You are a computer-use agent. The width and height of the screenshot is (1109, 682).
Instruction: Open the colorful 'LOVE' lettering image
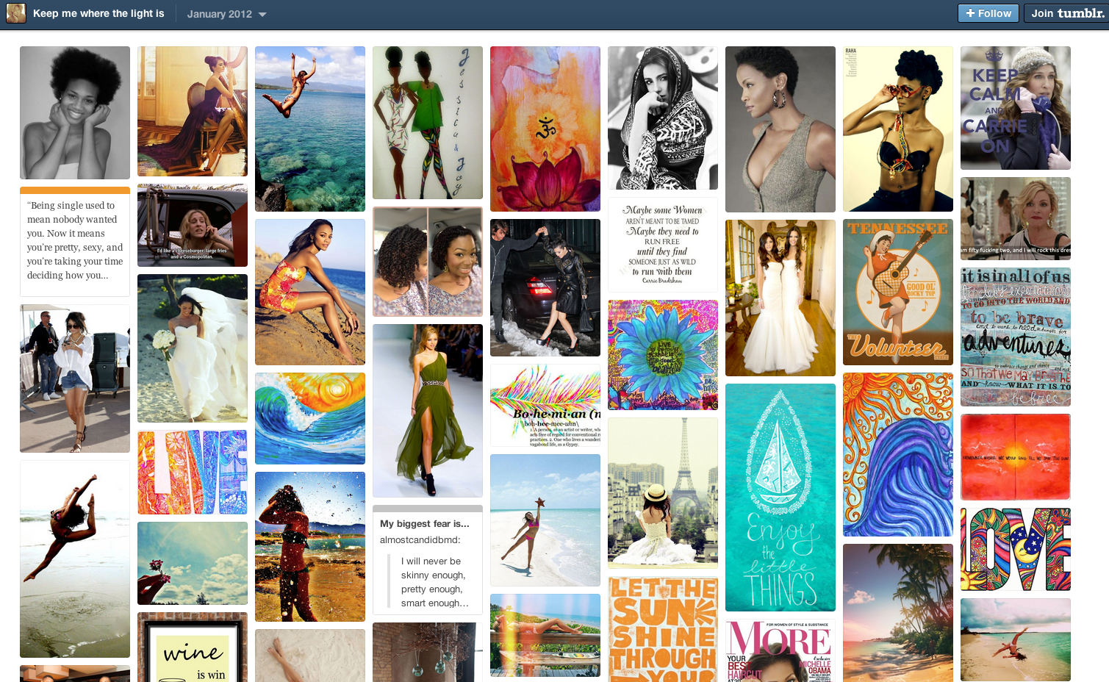(1015, 549)
